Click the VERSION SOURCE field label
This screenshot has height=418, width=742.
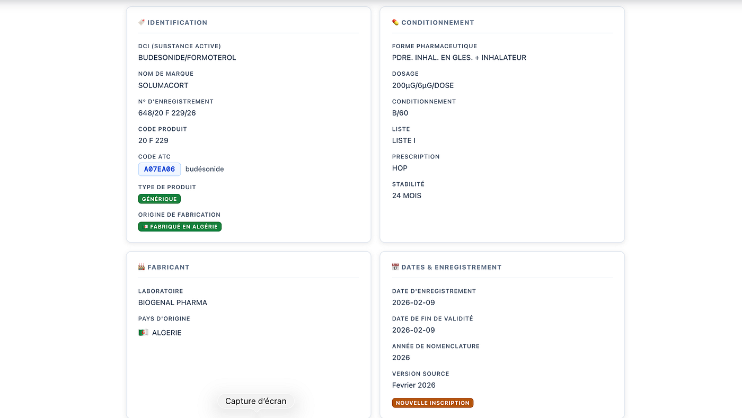(421, 373)
